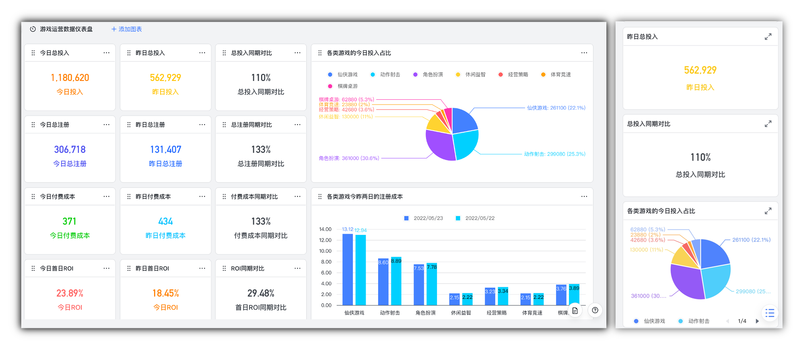Image resolution: width=795 pixels, height=350 pixels.
Task: Toggle 2022/05/22 series in the bar chart
Action: [475, 218]
